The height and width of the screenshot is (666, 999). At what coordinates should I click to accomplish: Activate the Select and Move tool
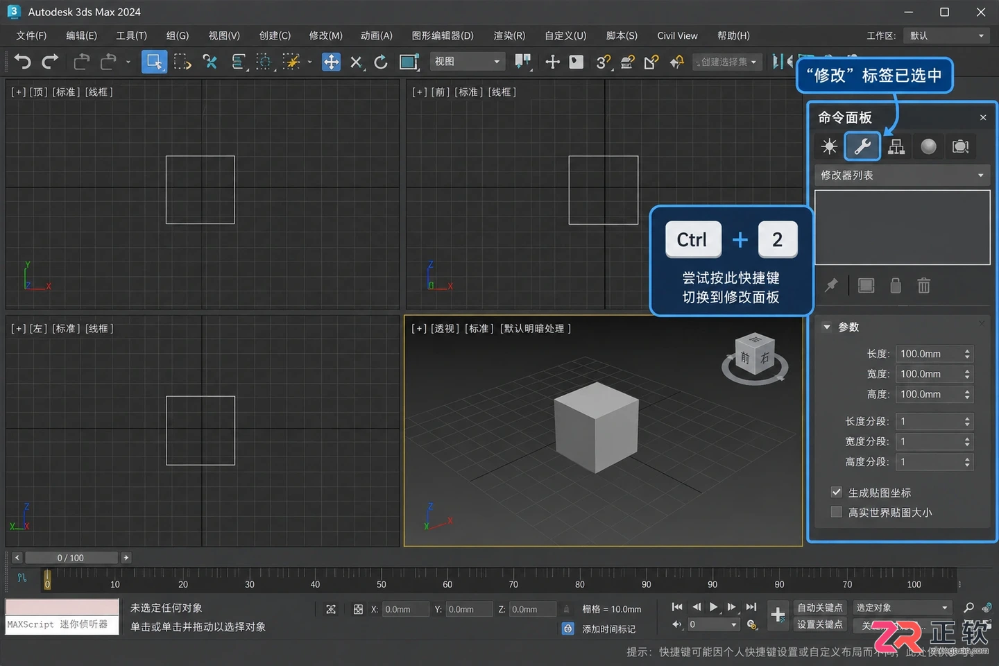point(332,62)
